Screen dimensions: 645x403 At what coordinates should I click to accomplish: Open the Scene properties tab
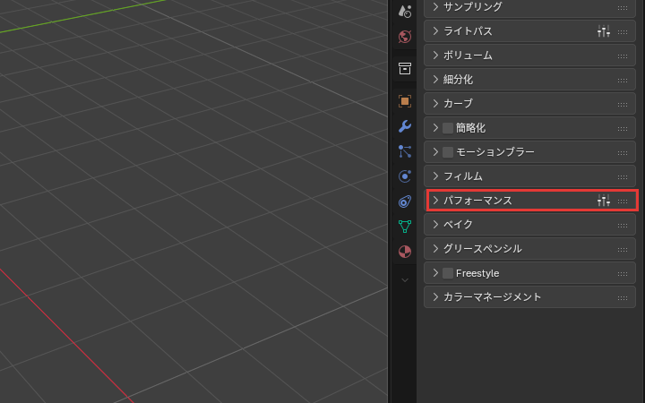click(405, 12)
